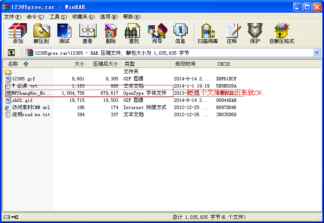Select 说明read me.txt file name
This screenshot has width=324, height=223.
click(31, 114)
